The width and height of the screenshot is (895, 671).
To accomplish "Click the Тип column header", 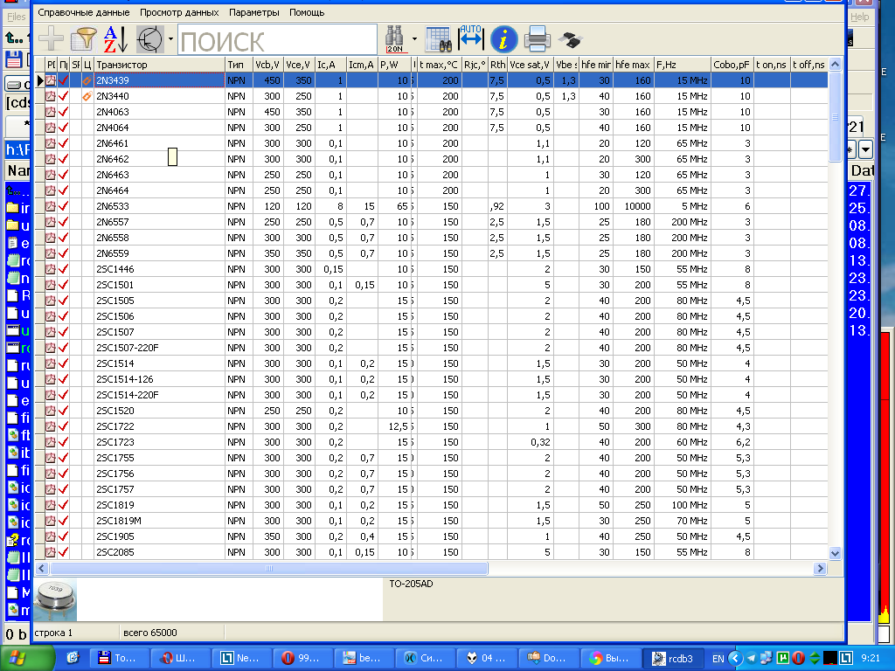I will (239, 65).
